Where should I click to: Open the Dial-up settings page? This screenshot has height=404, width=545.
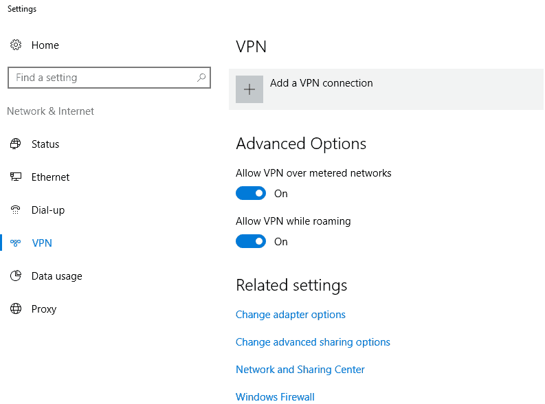(48, 210)
